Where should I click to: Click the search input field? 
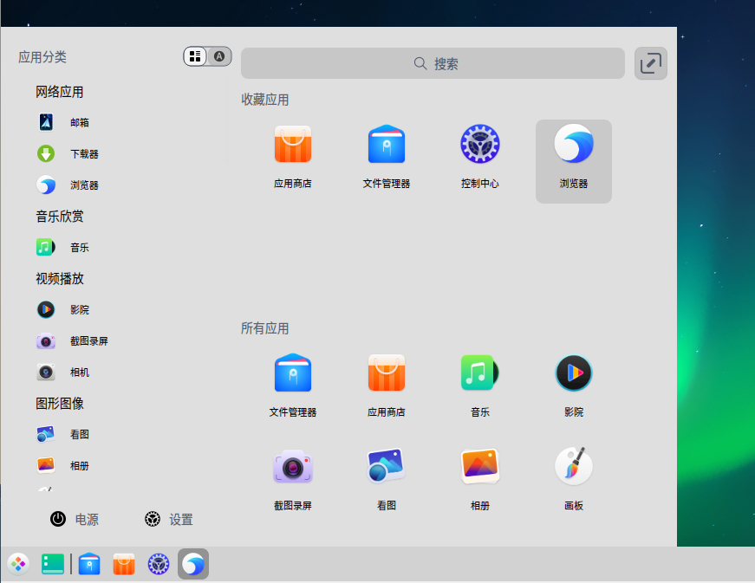(432, 63)
